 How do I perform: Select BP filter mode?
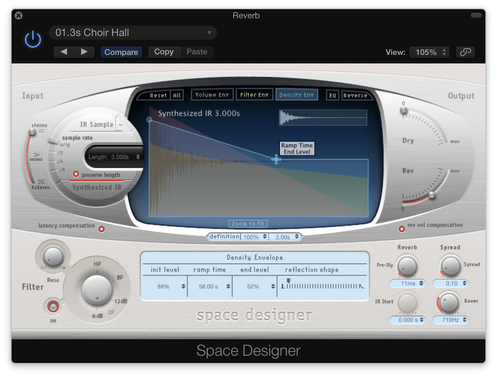[120, 278]
